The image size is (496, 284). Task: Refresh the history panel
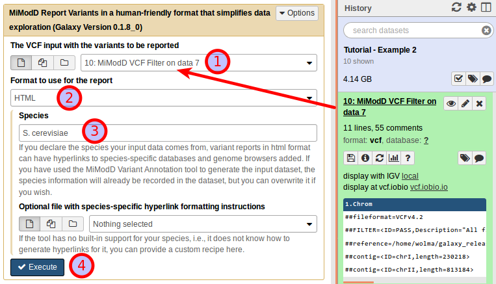(x=456, y=7)
